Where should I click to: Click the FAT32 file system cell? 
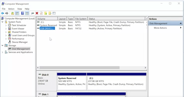[x=78, y=29]
